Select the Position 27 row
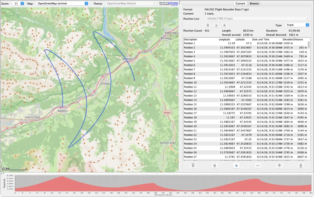314x197 pixels. click(x=245, y=157)
